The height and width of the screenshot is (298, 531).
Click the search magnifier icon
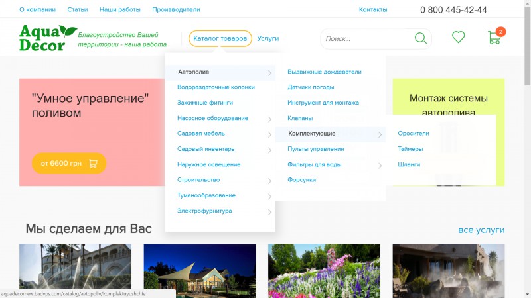(x=421, y=38)
